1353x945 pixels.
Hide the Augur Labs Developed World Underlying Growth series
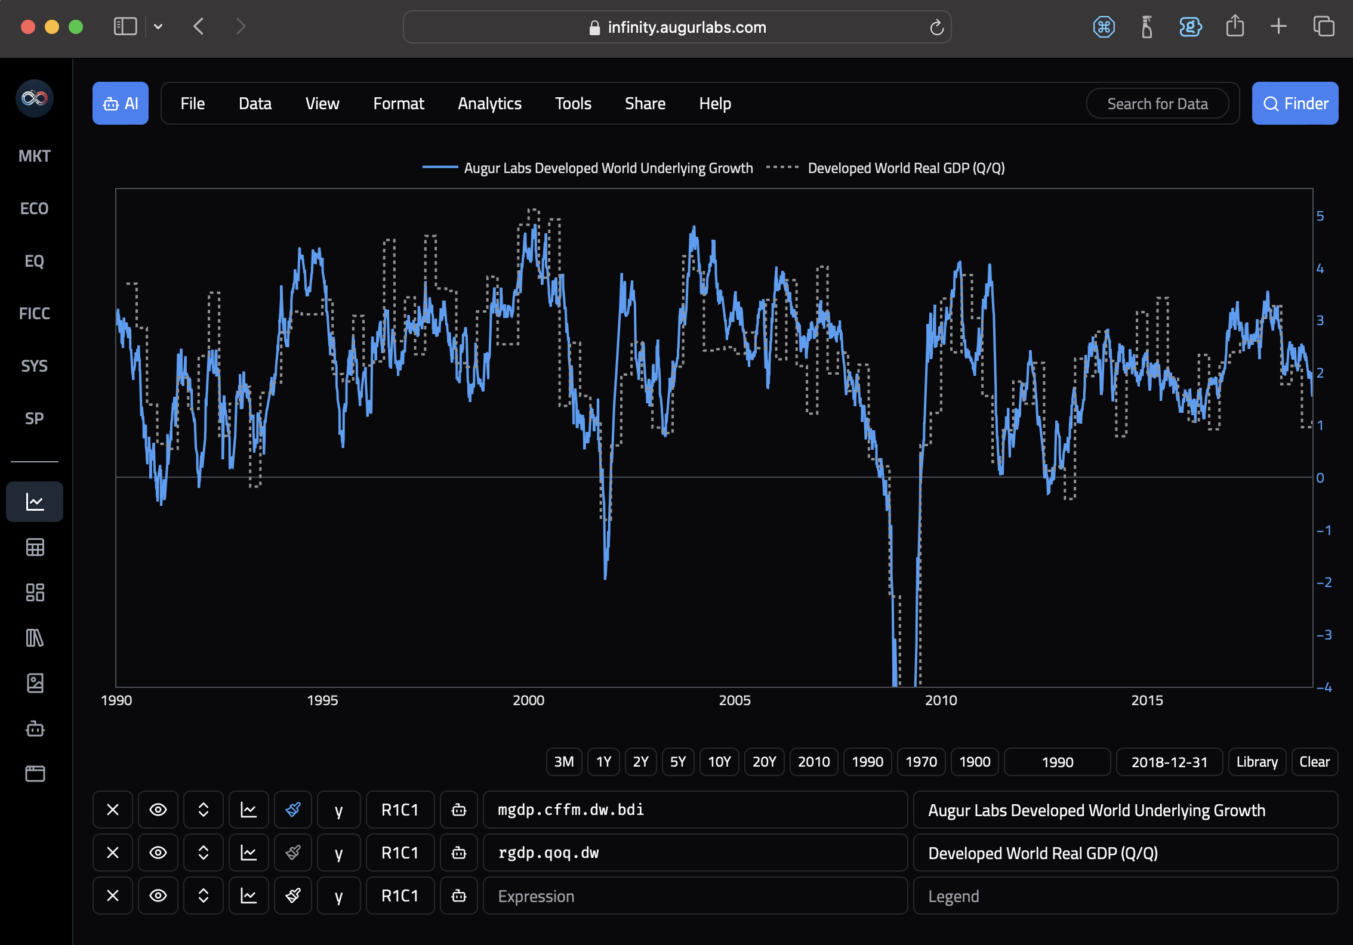point(158,810)
